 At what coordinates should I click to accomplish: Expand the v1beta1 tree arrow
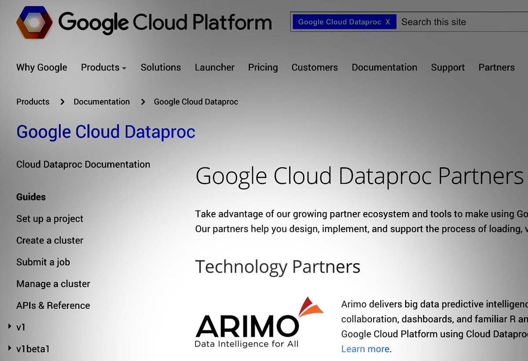tap(10, 349)
